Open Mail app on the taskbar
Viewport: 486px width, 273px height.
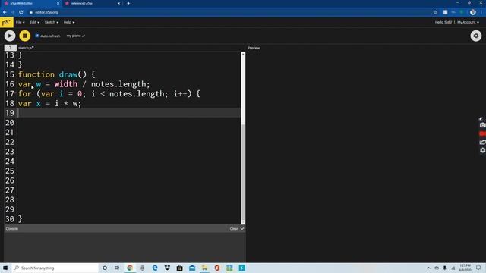[192, 268]
